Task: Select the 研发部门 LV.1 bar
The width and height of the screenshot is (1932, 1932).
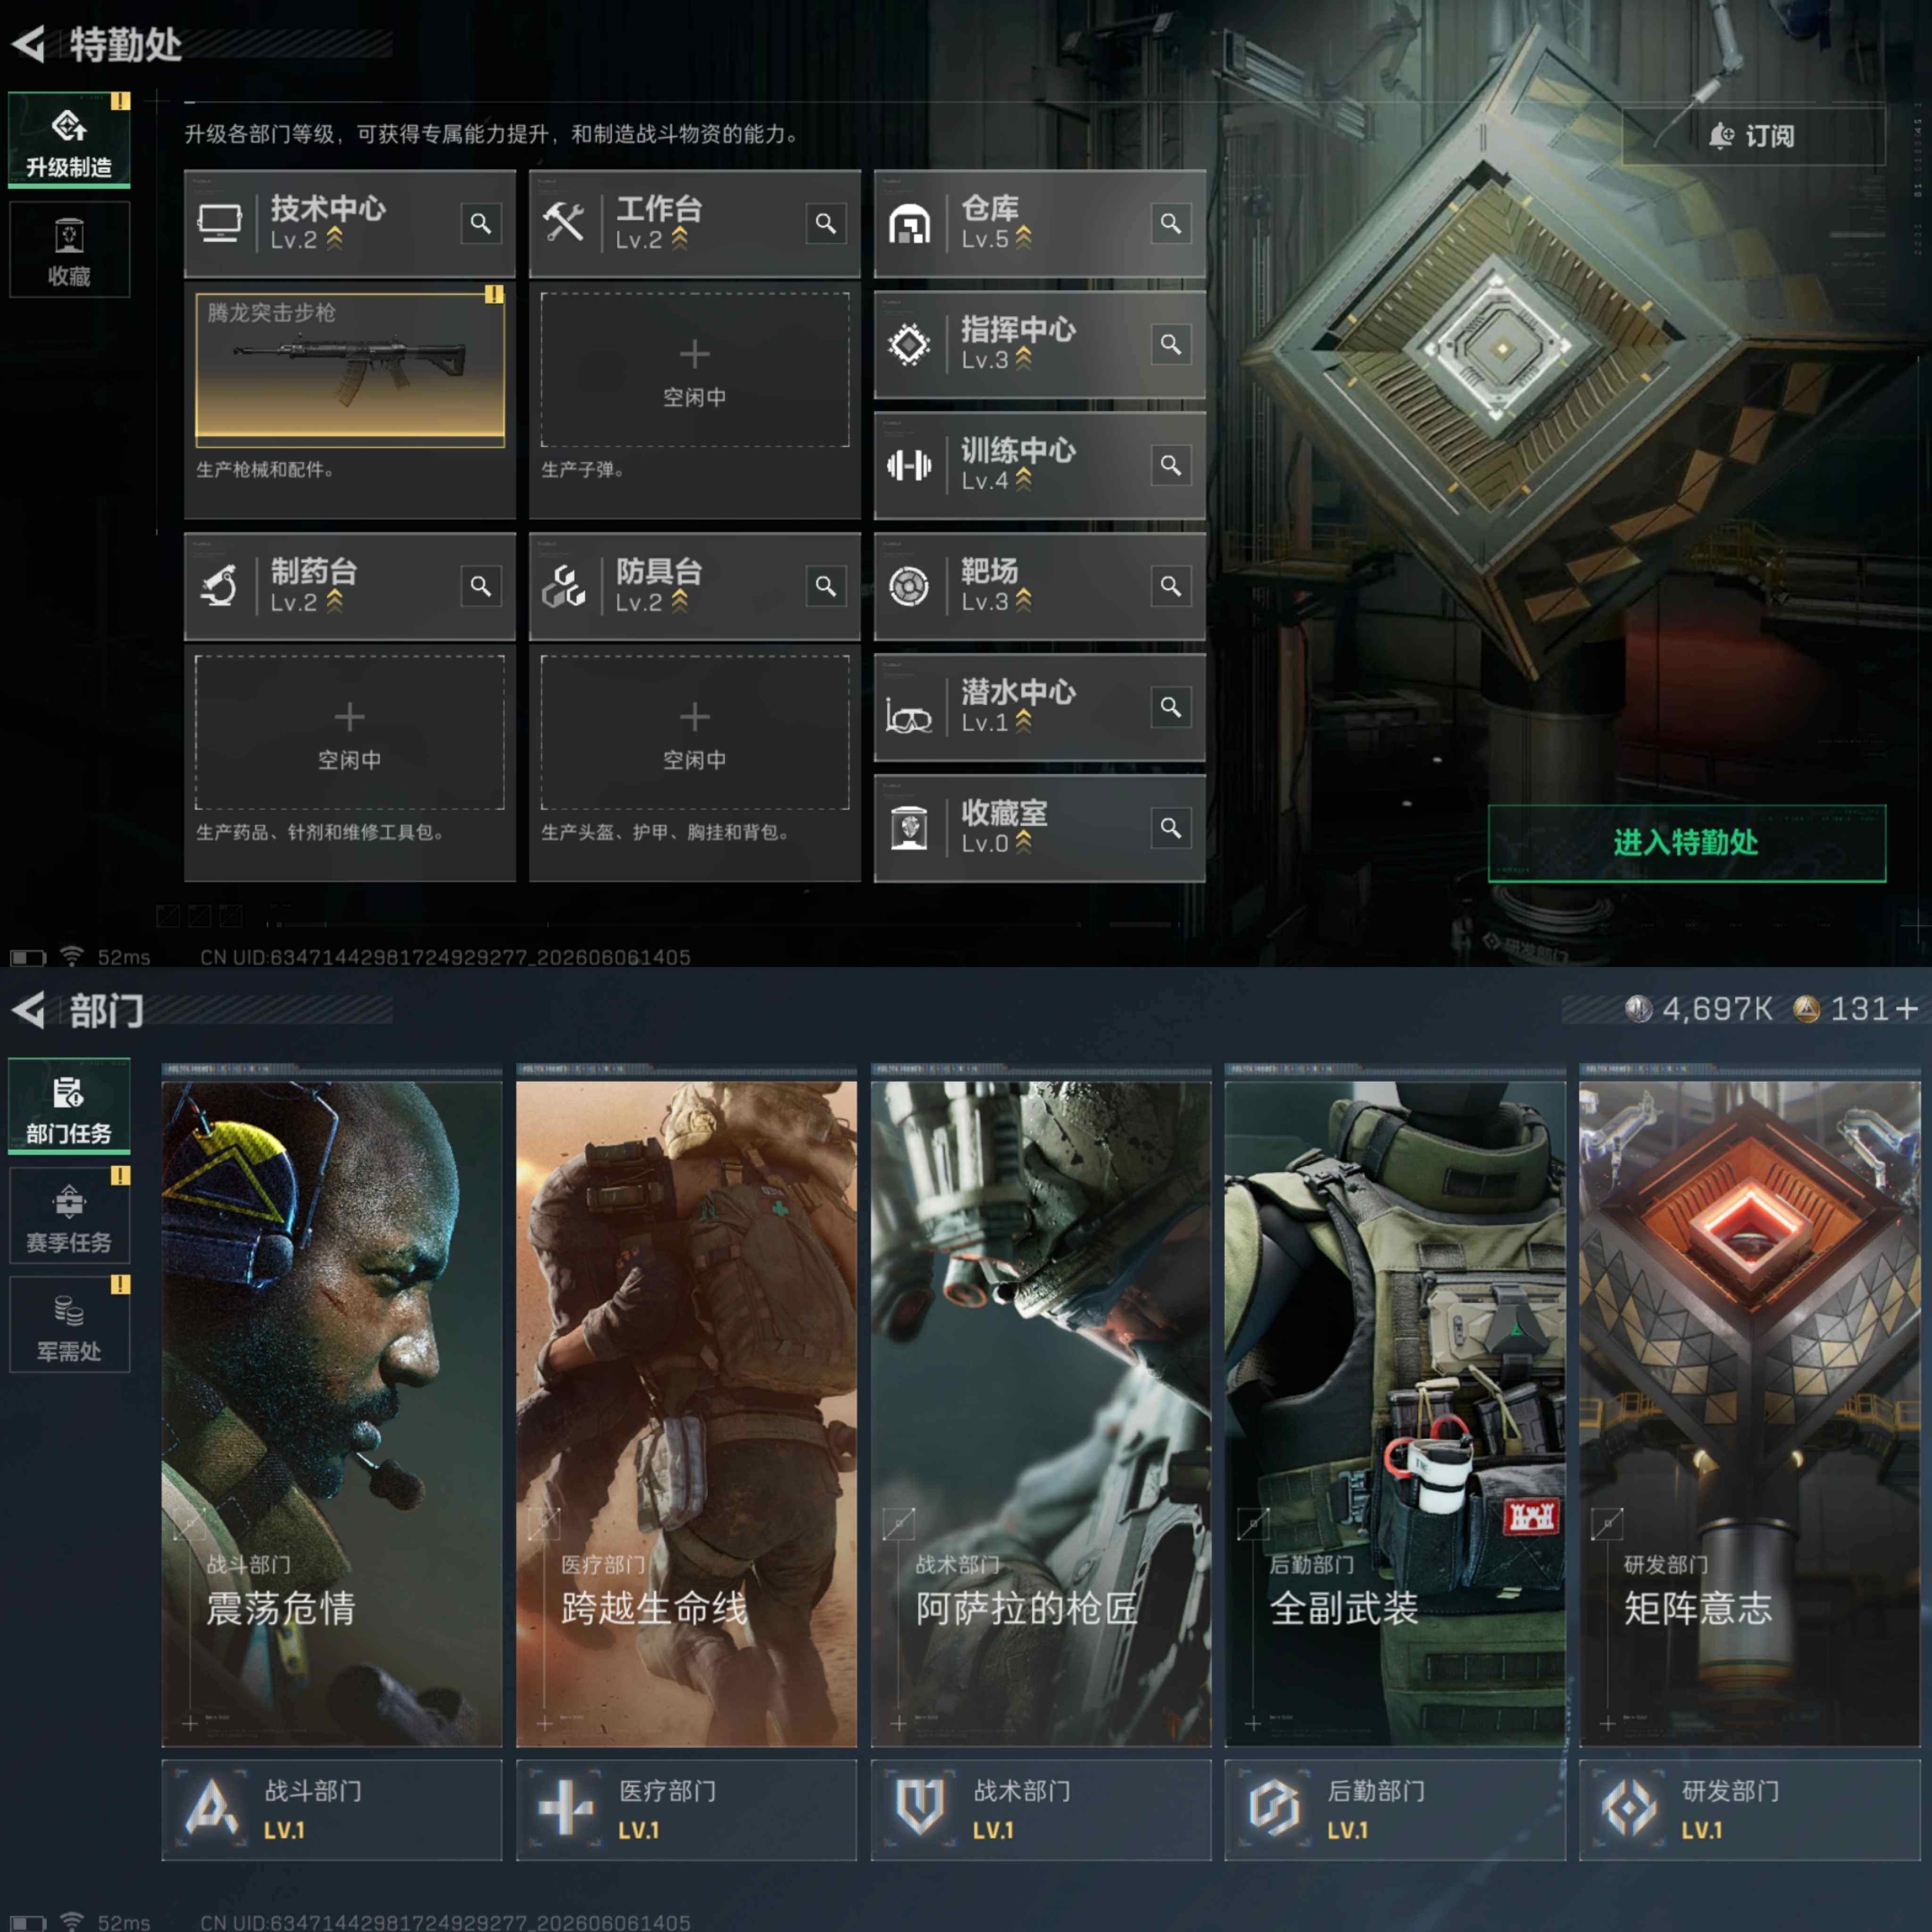Action: [1750, 1810]
